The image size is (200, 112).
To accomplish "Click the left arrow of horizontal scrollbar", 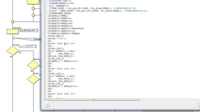I will (46, 100).
